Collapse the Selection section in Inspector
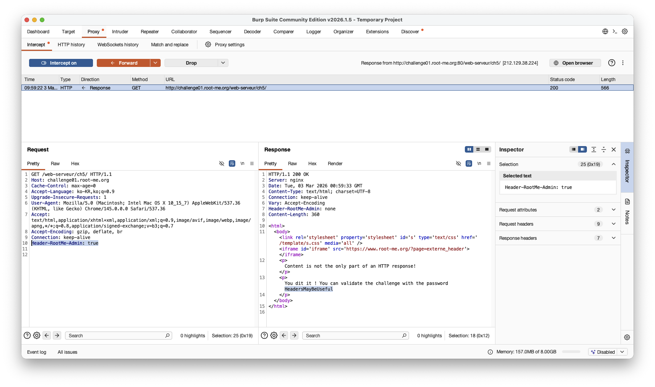Viewport: 655px width, 387px height. [x=614, y=164]
